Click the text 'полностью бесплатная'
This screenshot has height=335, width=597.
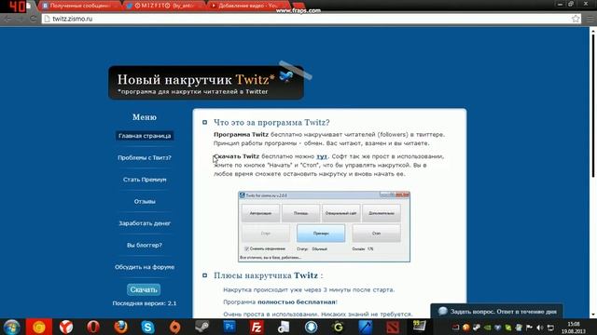tap(297, 301)
